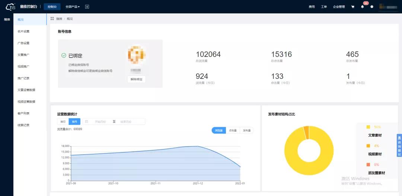
Task: Open 名片设置 in the sidebar
Action: pyautogui.click(x=23, y=31)
